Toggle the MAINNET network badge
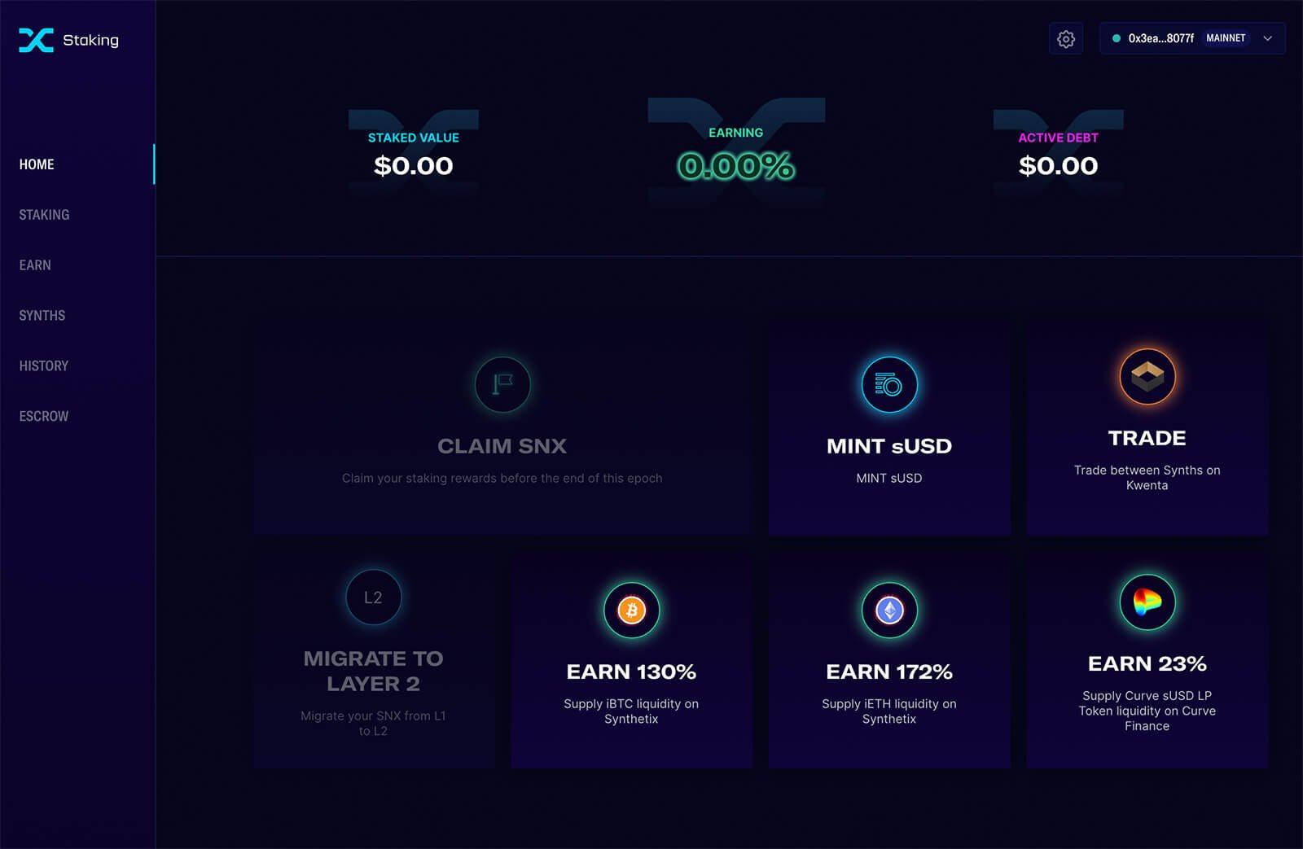 tap(1225, 37)
